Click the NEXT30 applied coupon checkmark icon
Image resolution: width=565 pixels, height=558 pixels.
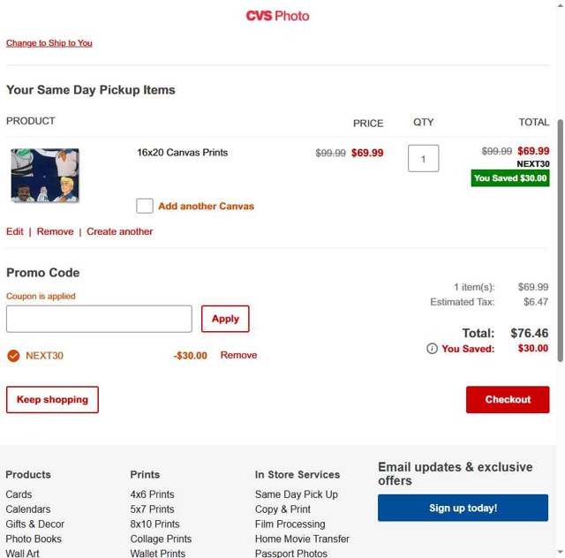13,356
